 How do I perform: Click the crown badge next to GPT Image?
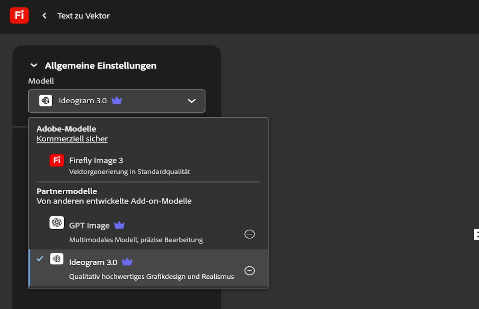click(119, 225)
